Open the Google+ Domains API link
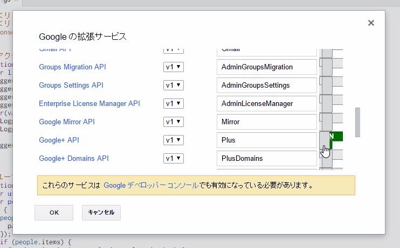The image size is (400, 248). 74,158
